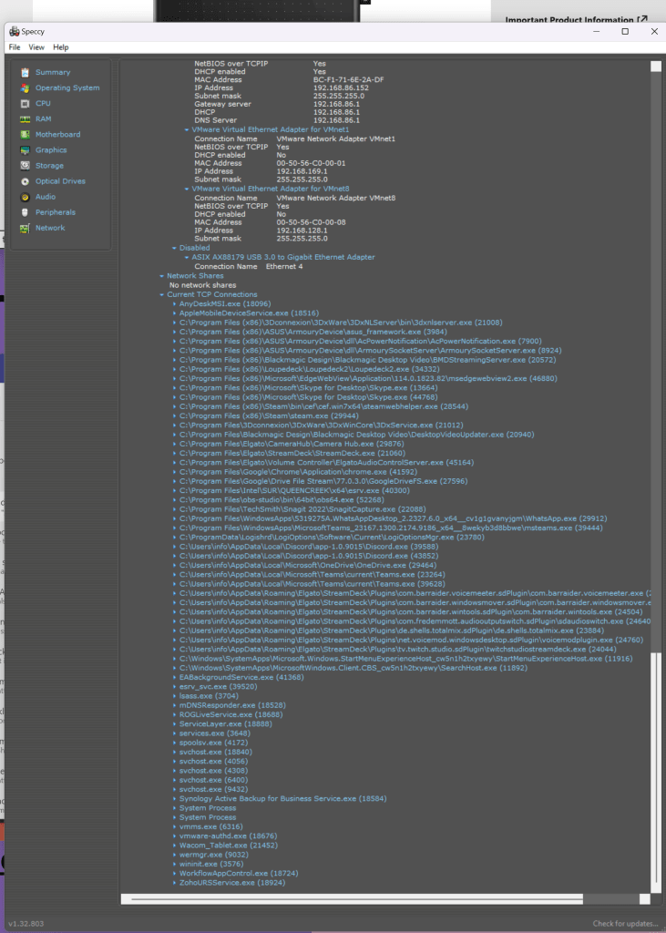The height and width of the screenshot is (933, 666).
Task: Select the WorkflowAppControl.exe (18724) row
Action: tap(239, 874)
